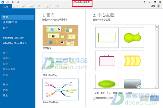Click the scroll up arrow of theme list
The image size is (163, 108).
157,27
